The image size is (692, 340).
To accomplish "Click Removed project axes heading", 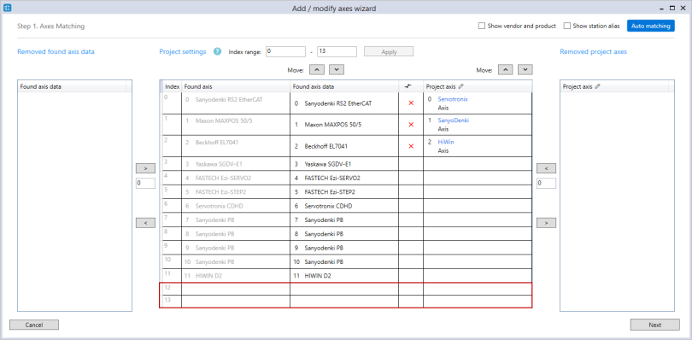I will point(593,51).
